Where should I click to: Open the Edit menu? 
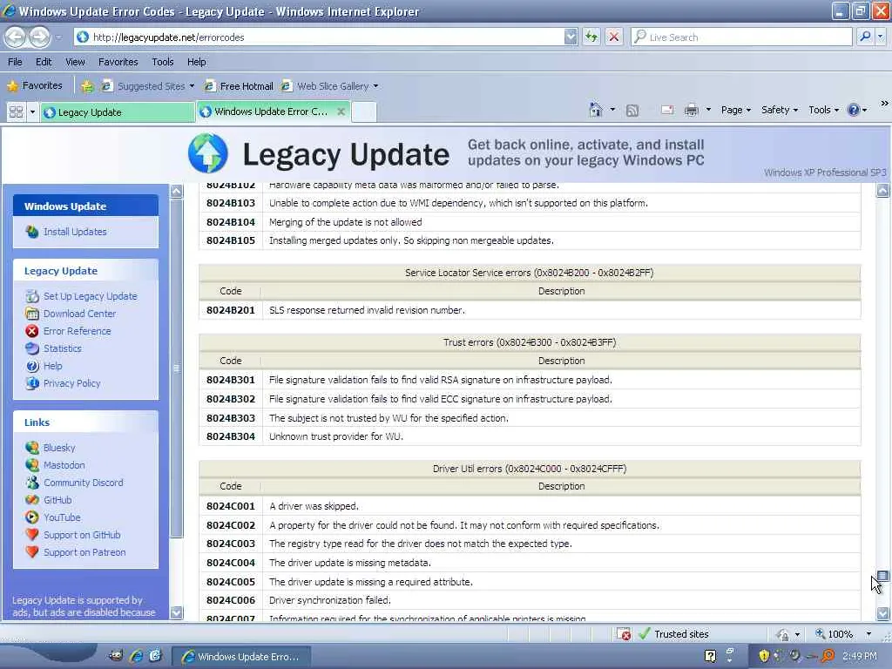[x=44, y=62]
